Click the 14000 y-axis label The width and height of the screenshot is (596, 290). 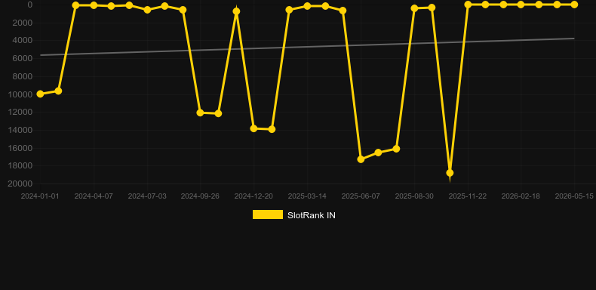pos(20,130)
